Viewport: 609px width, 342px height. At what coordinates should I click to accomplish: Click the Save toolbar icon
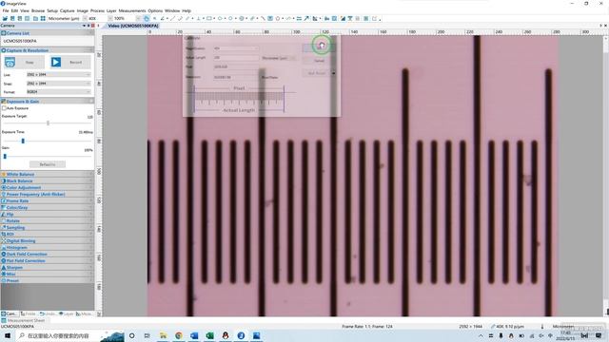pos(12,19)
